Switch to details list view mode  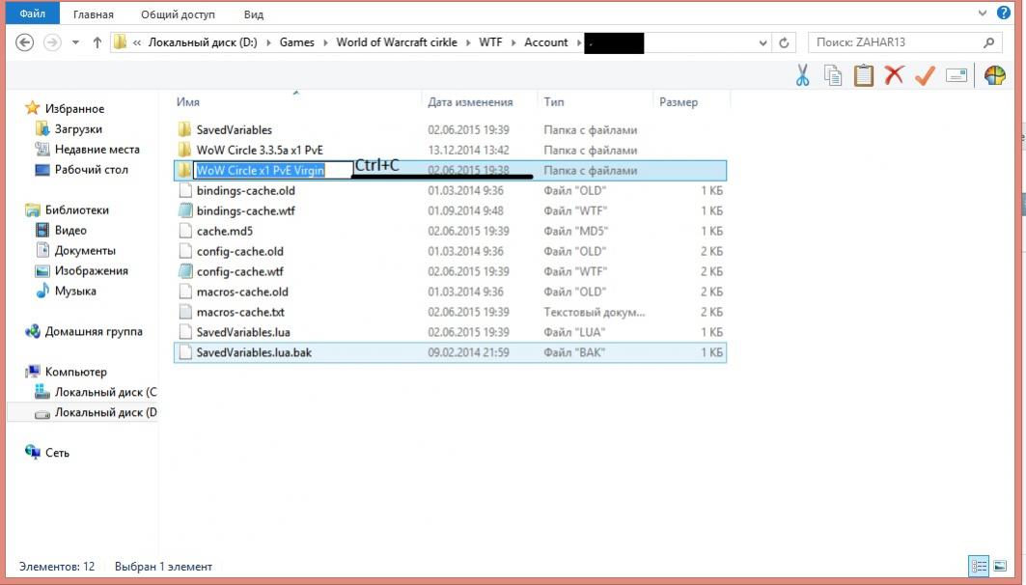coord(978,567)
